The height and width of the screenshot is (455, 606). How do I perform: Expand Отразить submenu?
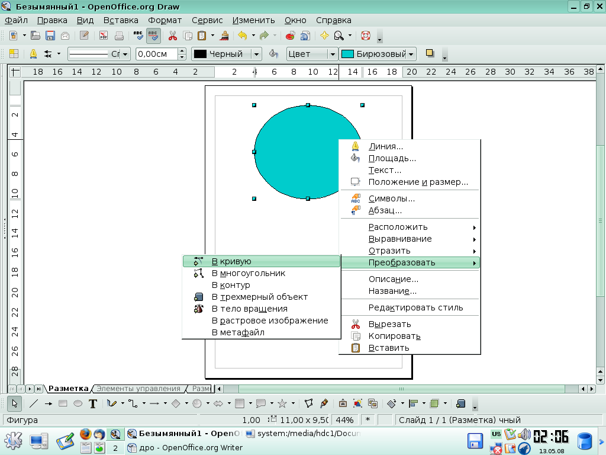click(410, 251)
